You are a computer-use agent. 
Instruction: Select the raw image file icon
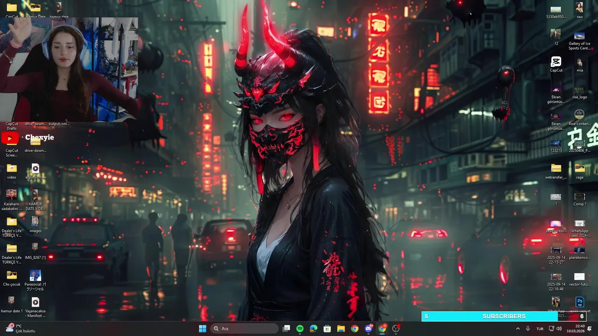(x=579, y=10)
